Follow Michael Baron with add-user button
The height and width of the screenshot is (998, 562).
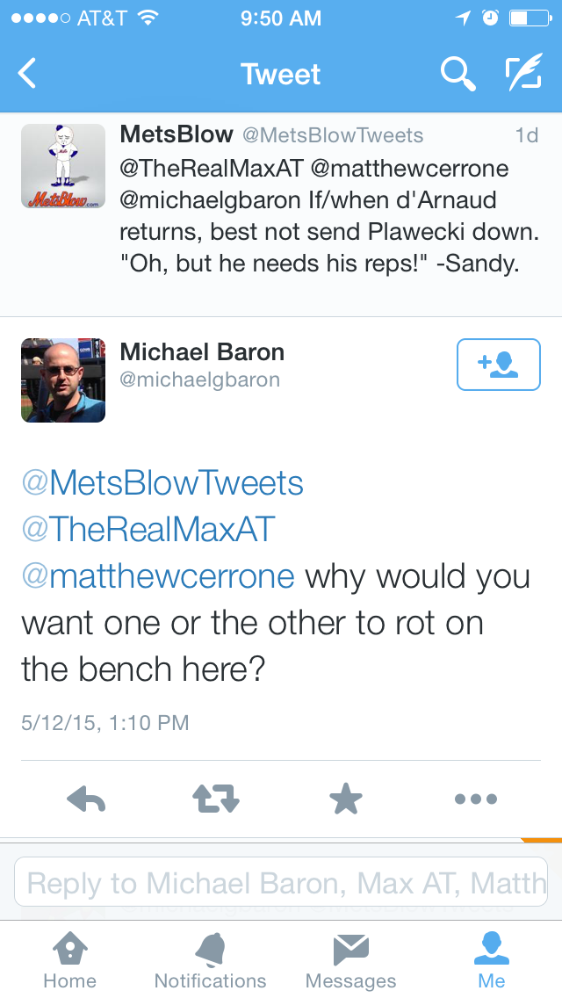click(x=498, y=364)
